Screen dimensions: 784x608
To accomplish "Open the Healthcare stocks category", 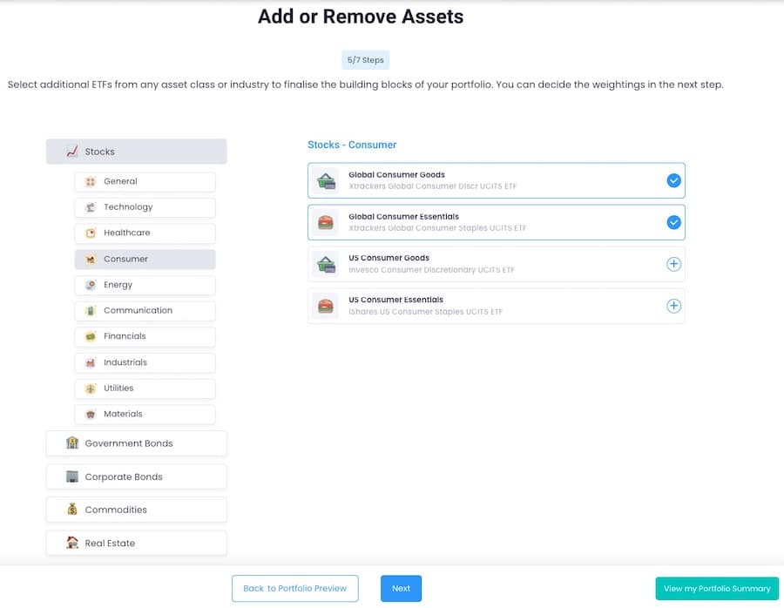I will click(145, 233).
